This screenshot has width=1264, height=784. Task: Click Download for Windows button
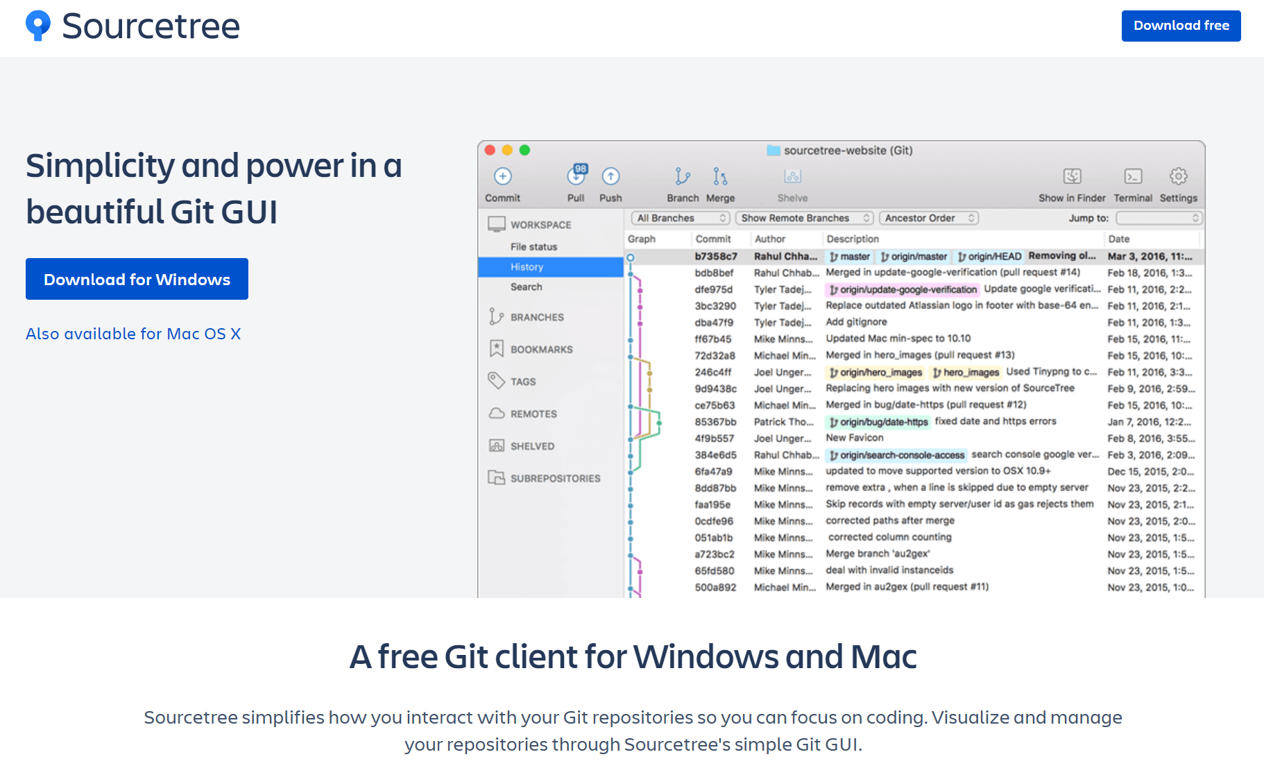[x=137, y=279]
